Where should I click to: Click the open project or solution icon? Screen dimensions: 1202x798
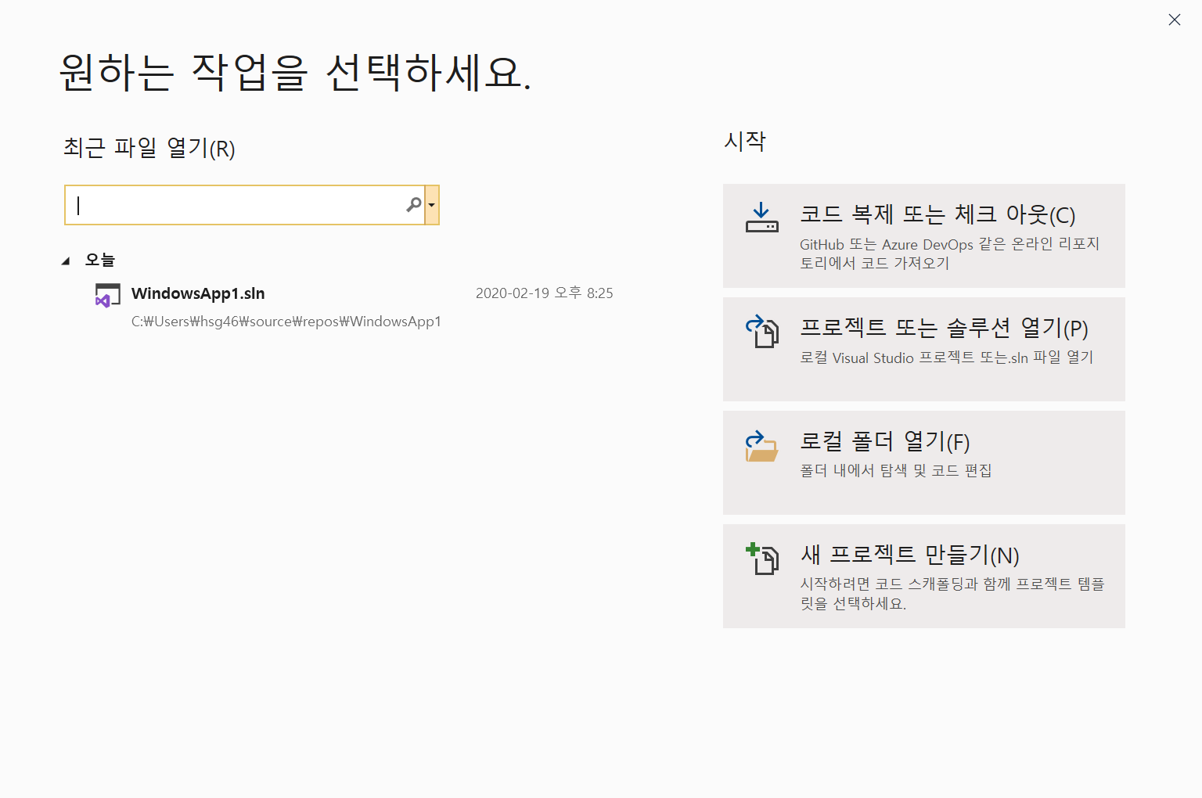[x=761, y=332]
